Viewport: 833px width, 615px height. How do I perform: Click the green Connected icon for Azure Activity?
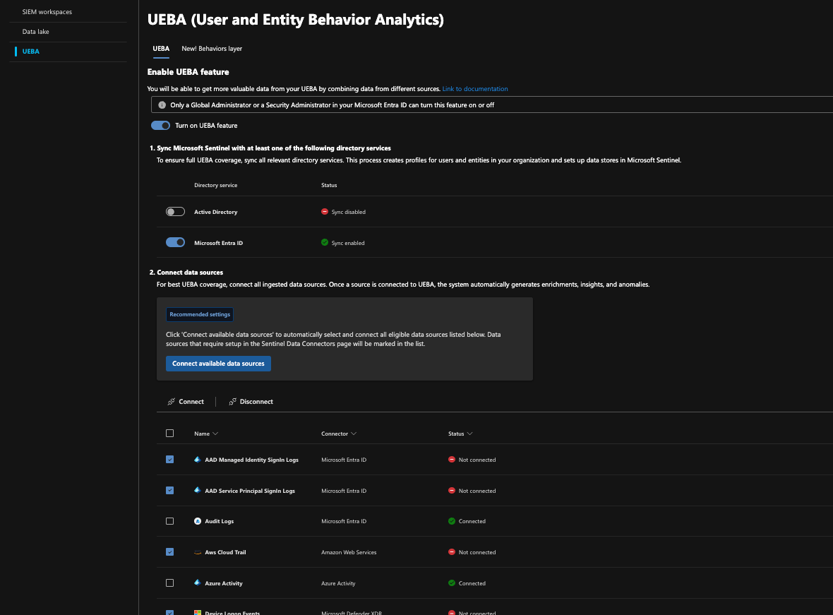(x=452, y=583)
